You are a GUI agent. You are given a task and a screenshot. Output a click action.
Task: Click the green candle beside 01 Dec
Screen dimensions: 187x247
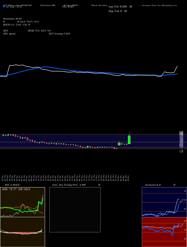pos(119,144)
